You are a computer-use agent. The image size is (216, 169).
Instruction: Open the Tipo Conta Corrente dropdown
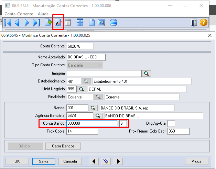[x=85, y=65]
